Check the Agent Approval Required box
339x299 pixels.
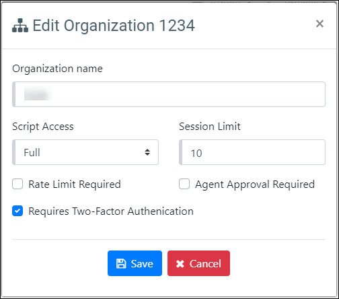click(184, 184)
